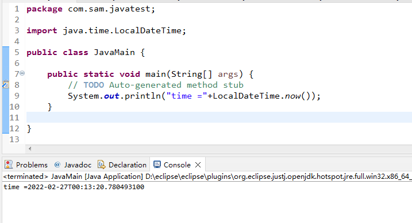Viewport: 412px width, 223px height.
Task: Click the TODO task marker on line 8
Action: click(x=6, y=85)
